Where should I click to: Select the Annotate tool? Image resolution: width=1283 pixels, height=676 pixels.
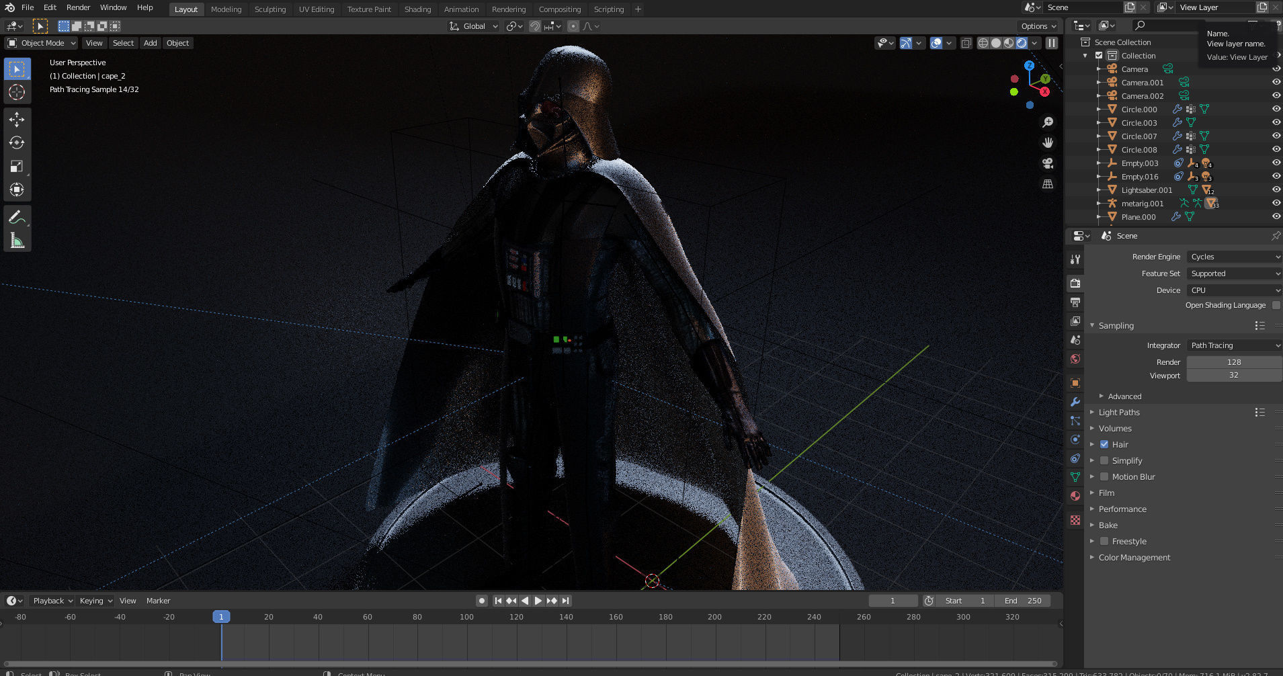point(17,217)
